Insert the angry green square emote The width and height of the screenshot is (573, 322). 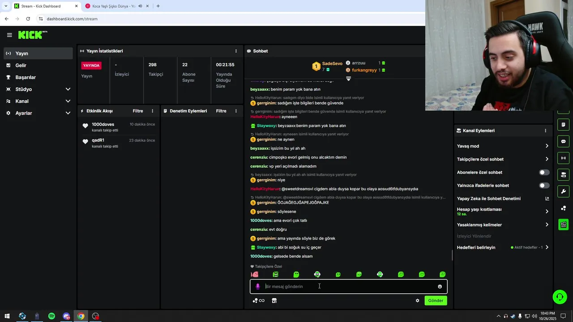coord(275,274)
